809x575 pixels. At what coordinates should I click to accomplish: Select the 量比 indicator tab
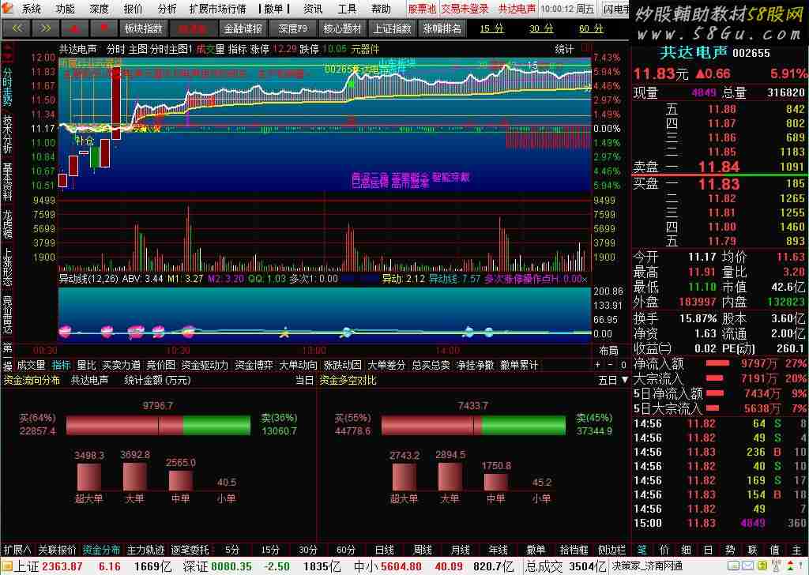coord(86,365)
